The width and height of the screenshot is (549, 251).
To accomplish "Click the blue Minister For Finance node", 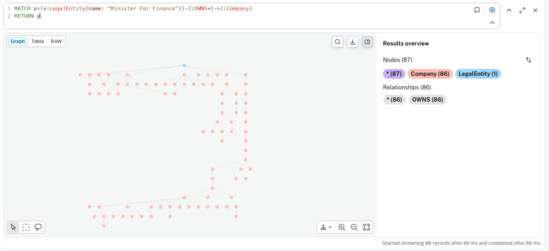I will pyautogui.click(x=184, y=65).
